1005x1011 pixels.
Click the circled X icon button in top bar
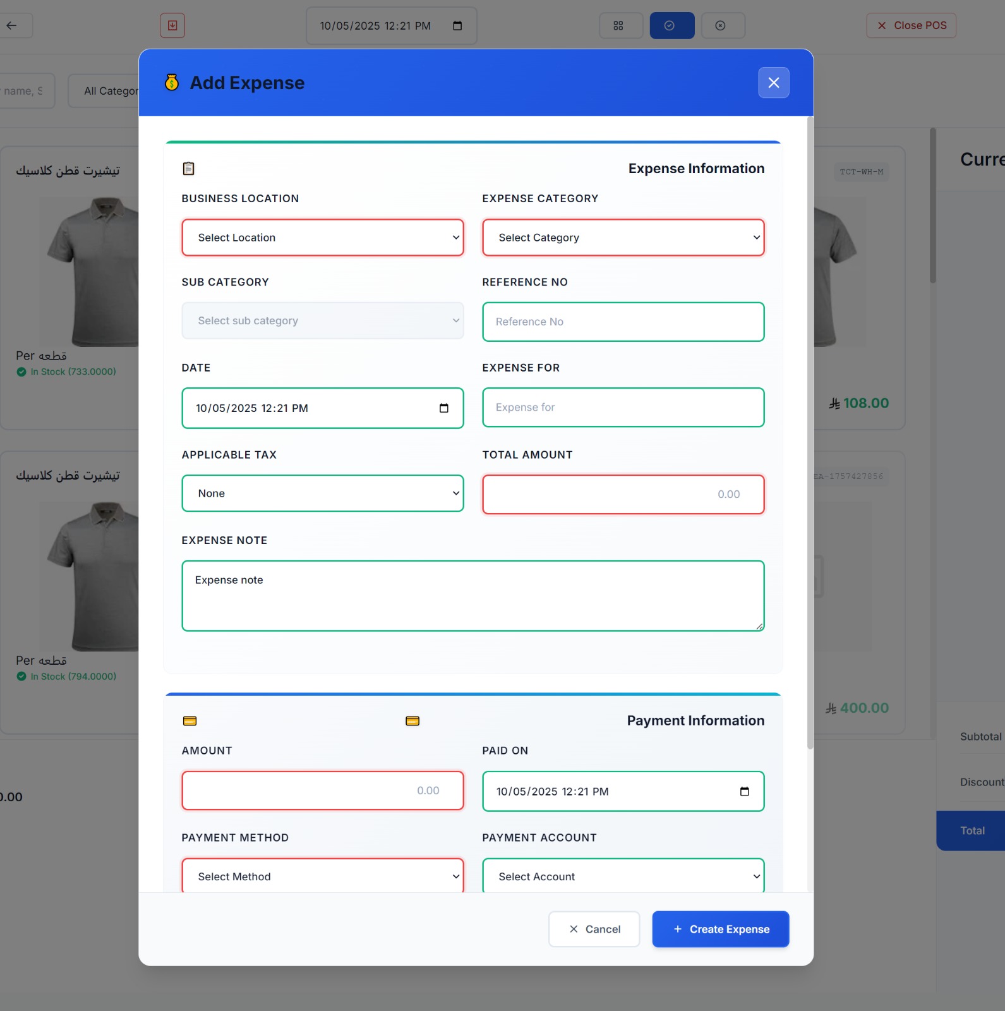721,26
